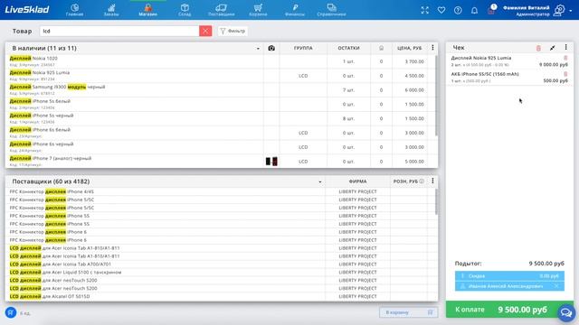579x325 pixels.
Task: Delete the entire receipt with trash icon
Action: (538, 48)
